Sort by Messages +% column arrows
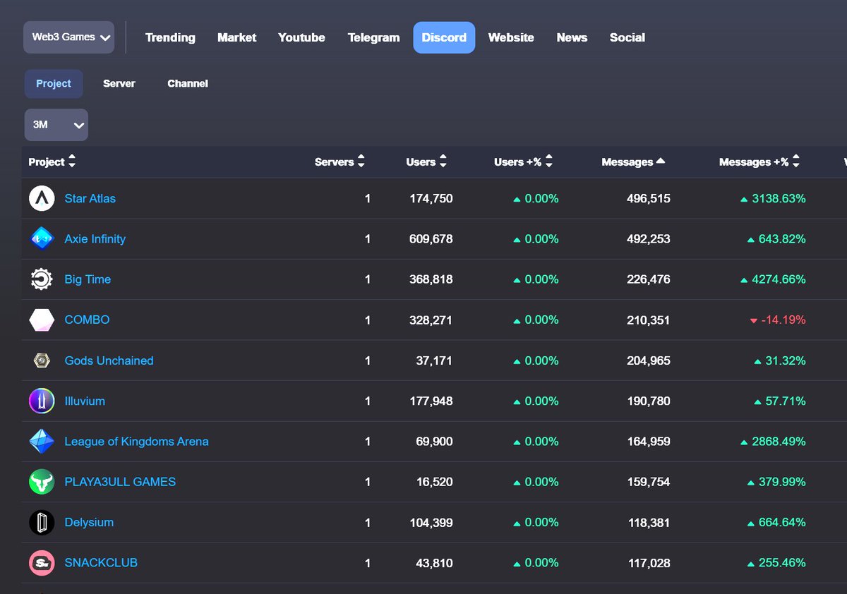The width and height of the screenshot is (847, 594). [x=796, y=162]
